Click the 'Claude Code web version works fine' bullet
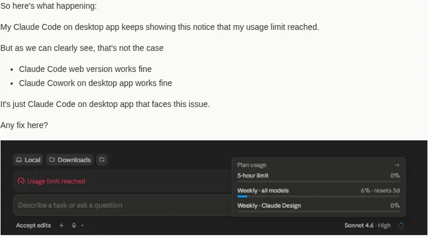The image size is (428, 238). 85,69
